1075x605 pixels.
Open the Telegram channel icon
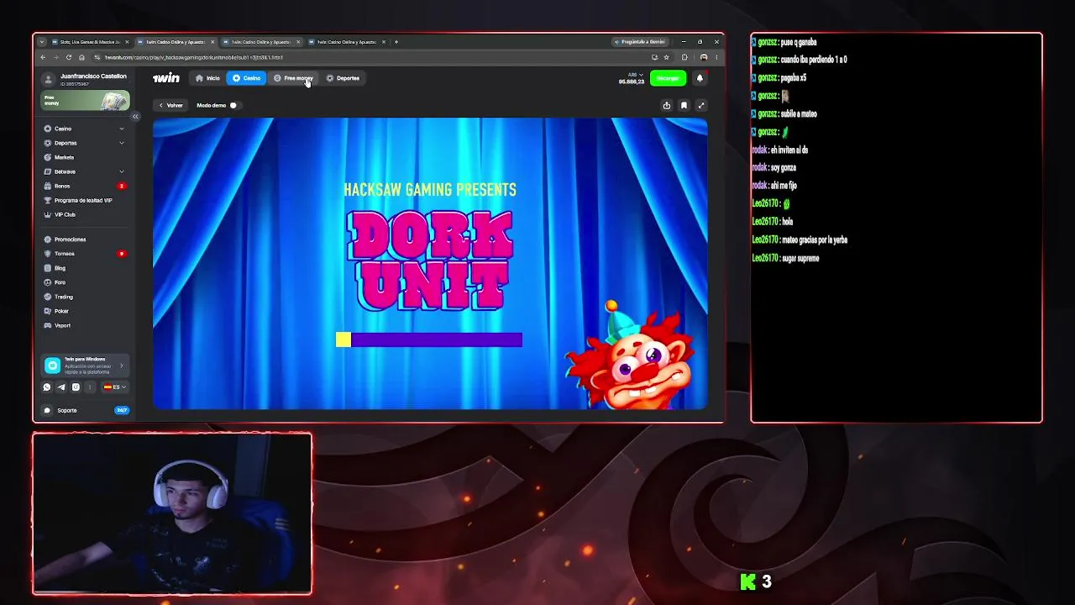click(61, 387)
